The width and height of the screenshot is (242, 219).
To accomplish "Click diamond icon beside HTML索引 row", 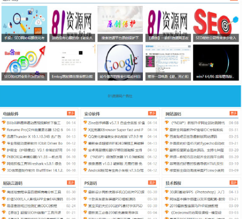I will pyautogui.click(x=166, y=163).
